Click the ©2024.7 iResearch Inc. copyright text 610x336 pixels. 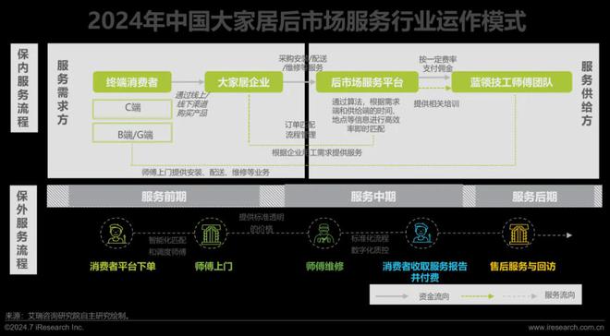coord(44,328)
